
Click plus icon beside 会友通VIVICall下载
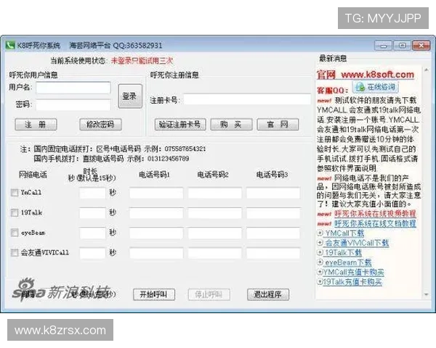click(320, 243)
